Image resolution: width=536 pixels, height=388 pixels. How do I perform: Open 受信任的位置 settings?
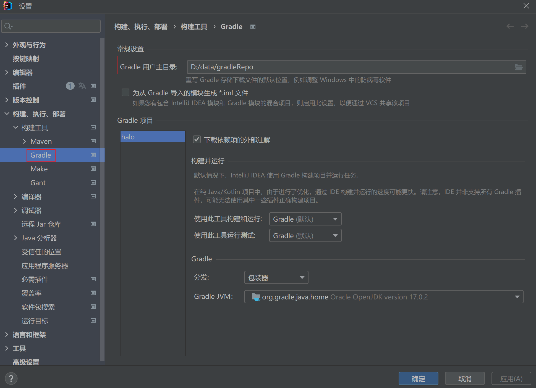pos(41,252)
